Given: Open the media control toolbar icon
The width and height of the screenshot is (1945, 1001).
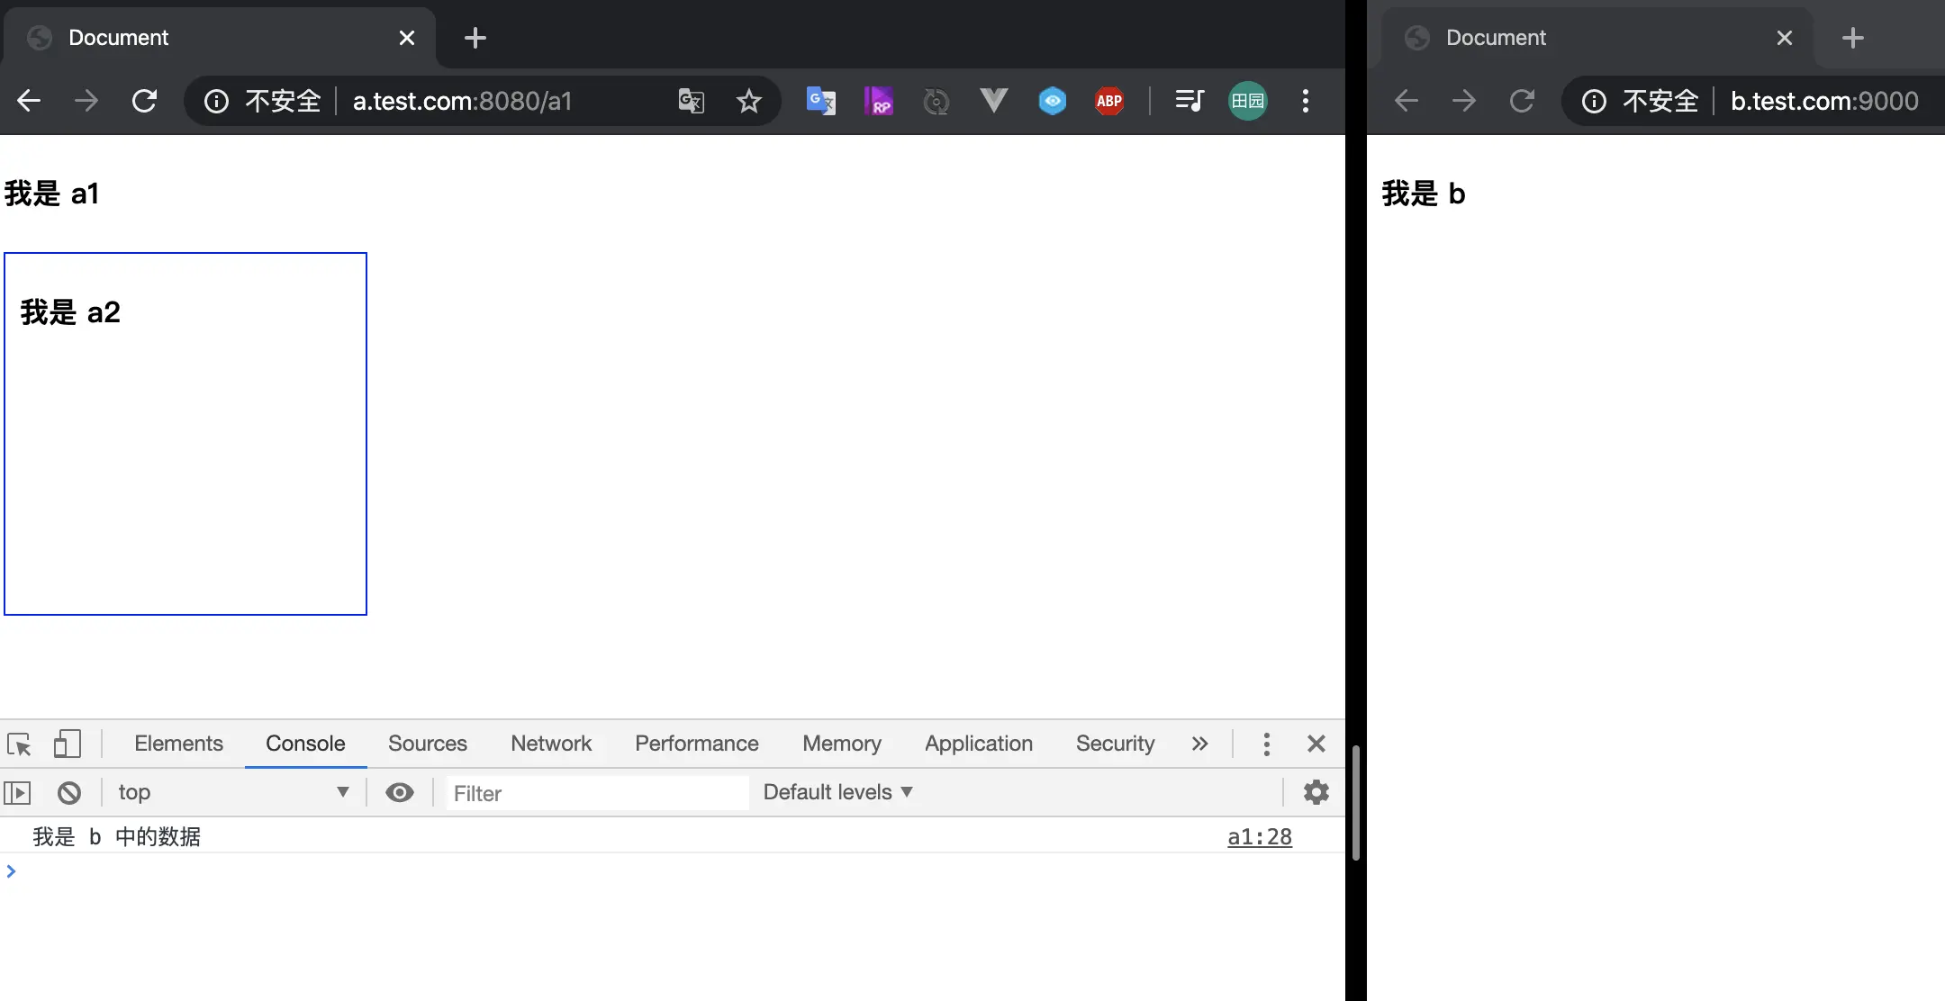Looking at the screenshot, I should tap(1190, 101).
